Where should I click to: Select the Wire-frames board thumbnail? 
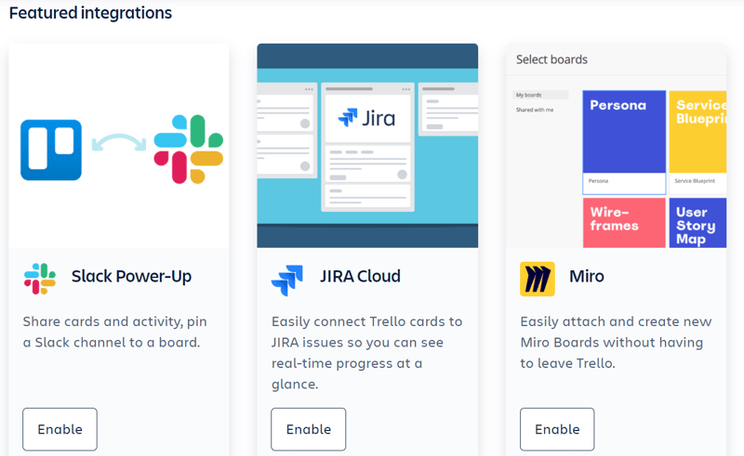pos(624,223)
